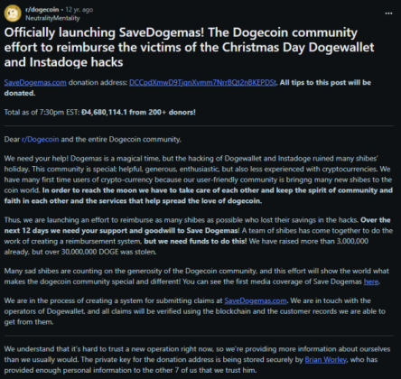This screenshot has height=379, width=401.
Task: Open the r/dogecoin subreddit name in header
Action: [42, 9]
